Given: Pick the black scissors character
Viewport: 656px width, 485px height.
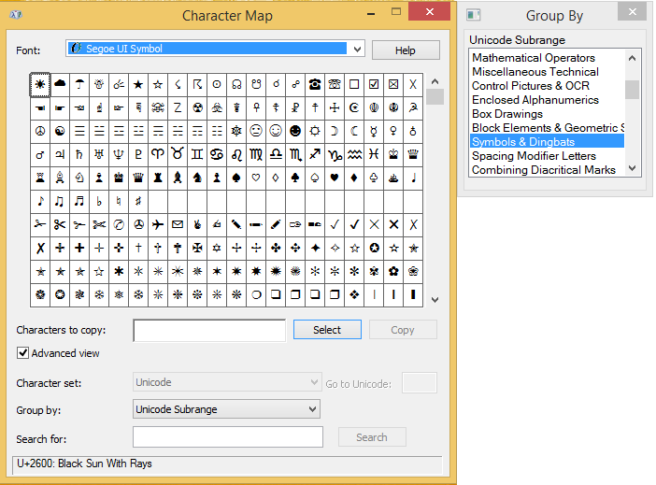Looking at the screenshot, I should click(60, 224).
